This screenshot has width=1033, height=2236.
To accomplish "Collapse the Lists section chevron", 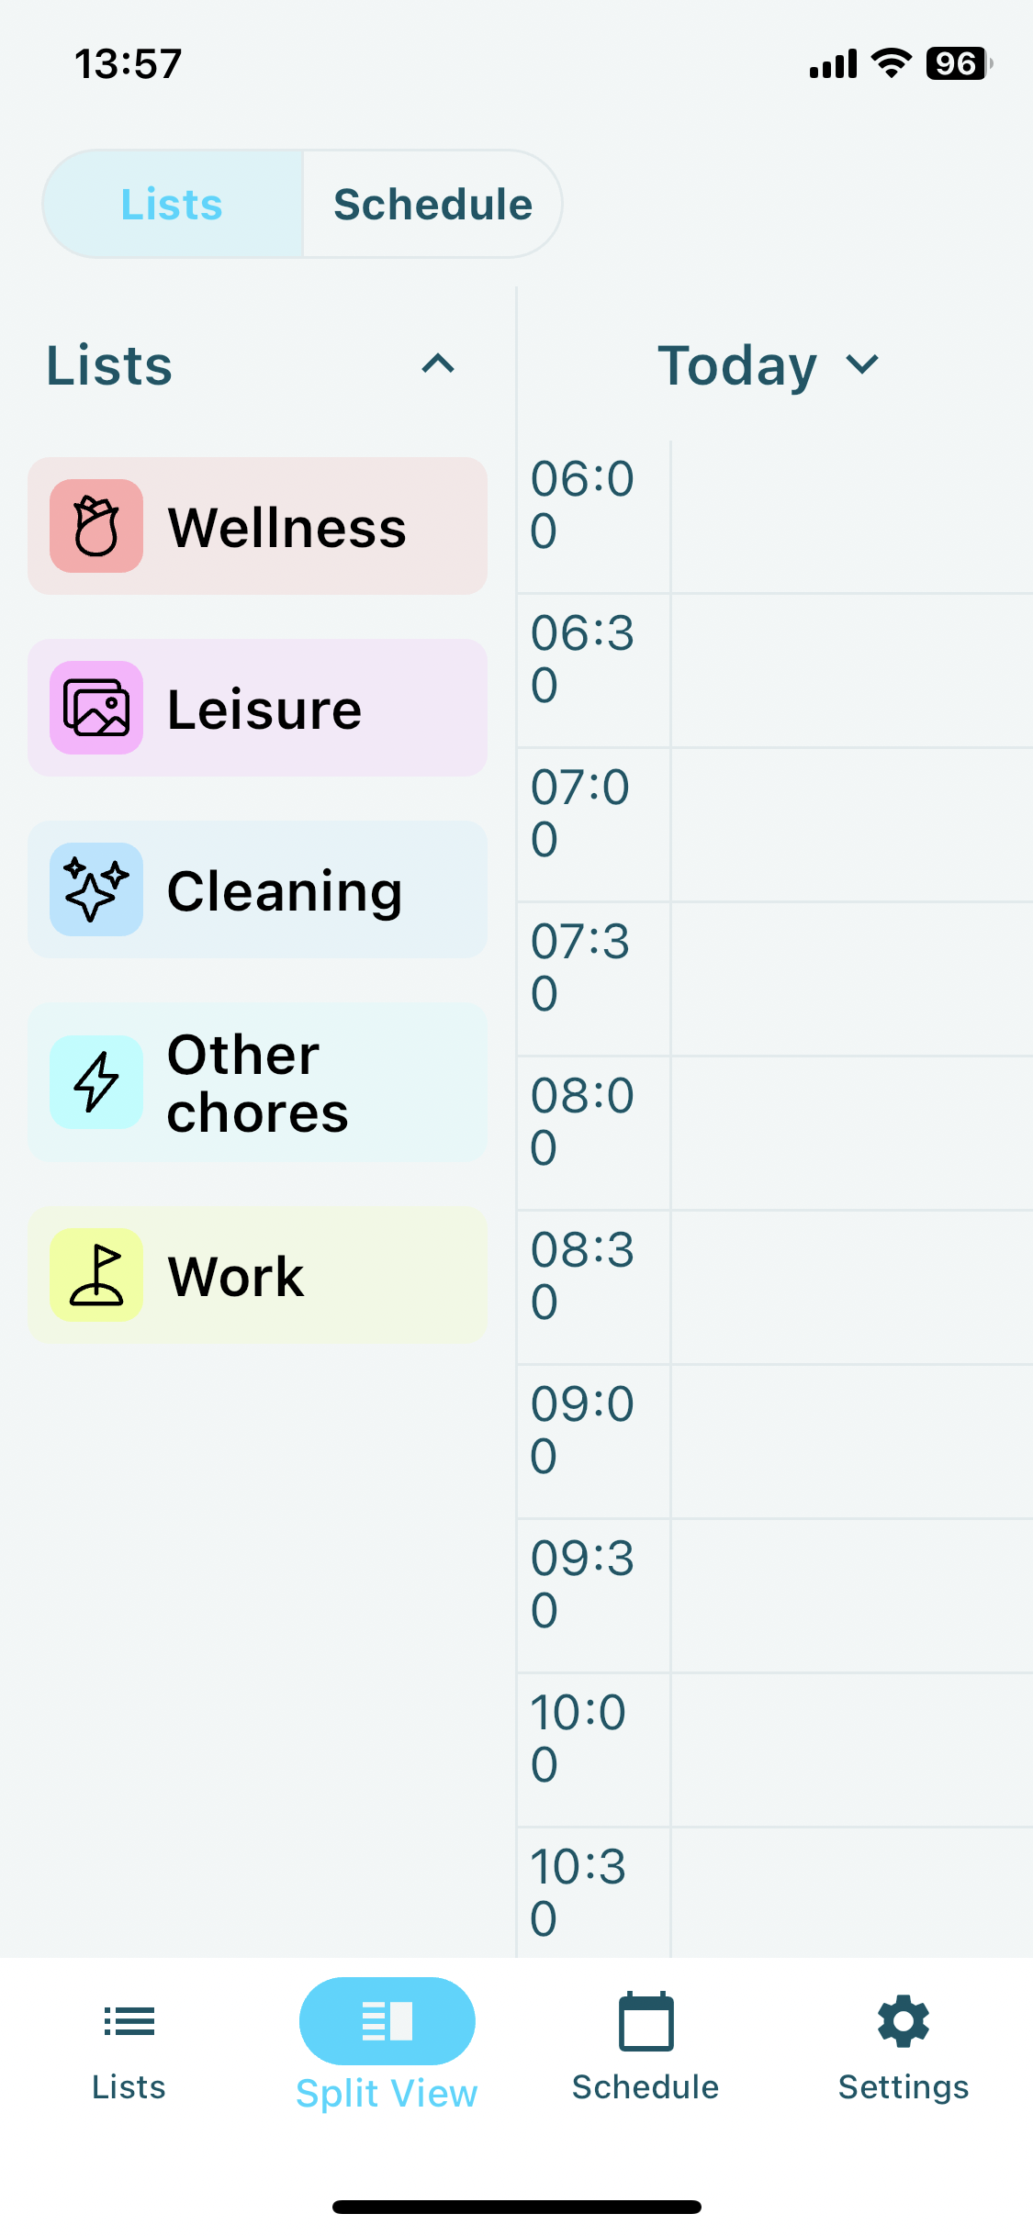I will [x=438, y=364].
